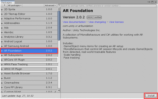
Task: Click the package list scrollbar thumb
Action: pyautogui.click(x=59, y=26)
